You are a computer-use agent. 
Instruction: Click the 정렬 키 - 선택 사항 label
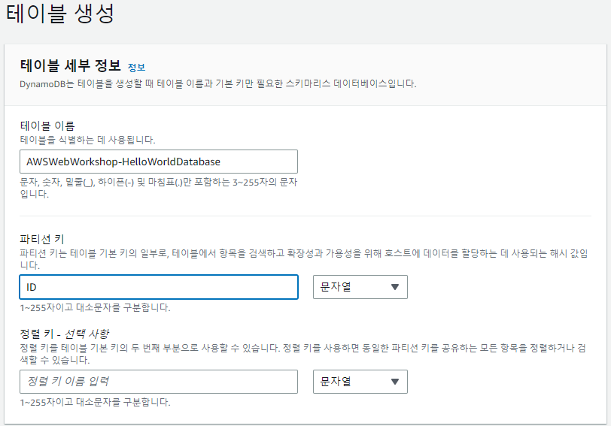point(64,334)
